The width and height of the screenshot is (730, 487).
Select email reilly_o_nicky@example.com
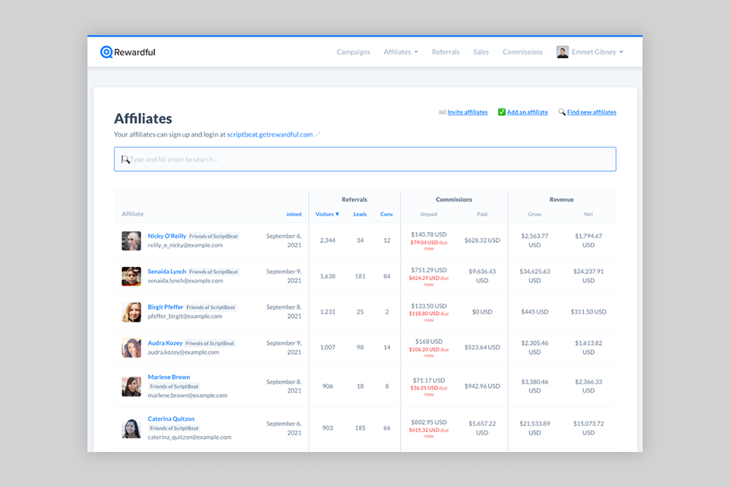[x=186, y=245]
